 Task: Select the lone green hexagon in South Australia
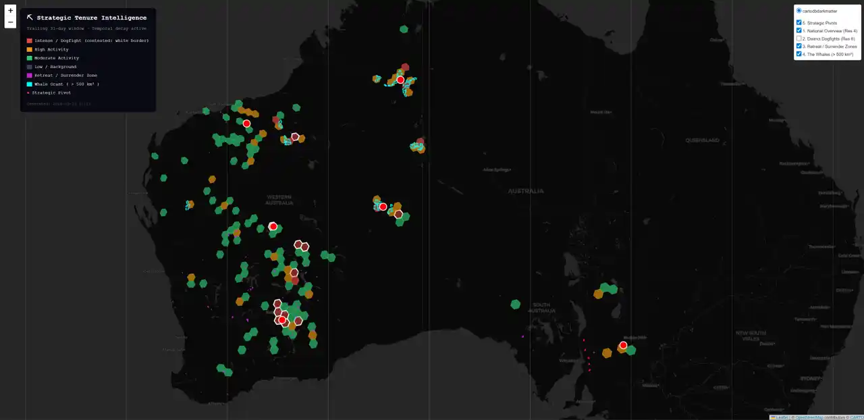coord(516,305)
